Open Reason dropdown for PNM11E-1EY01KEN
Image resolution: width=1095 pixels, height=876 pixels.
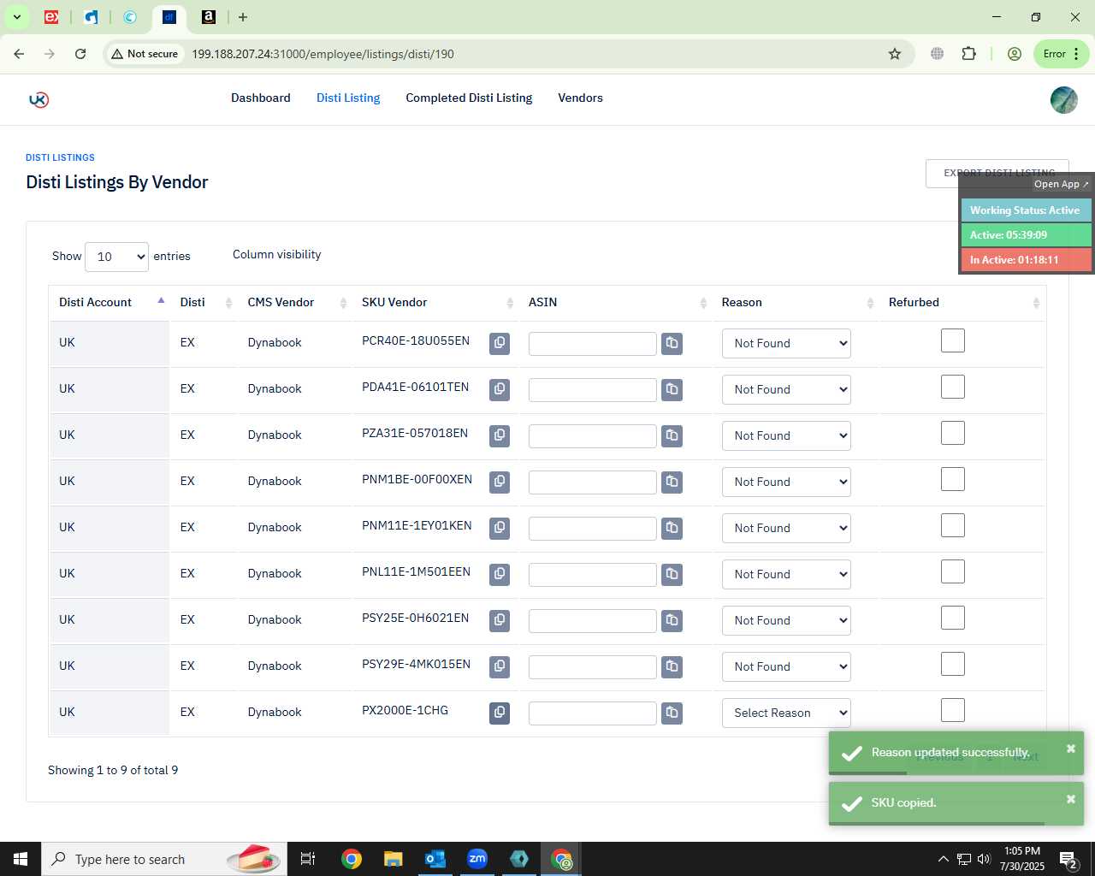click(x=786, y=528)
